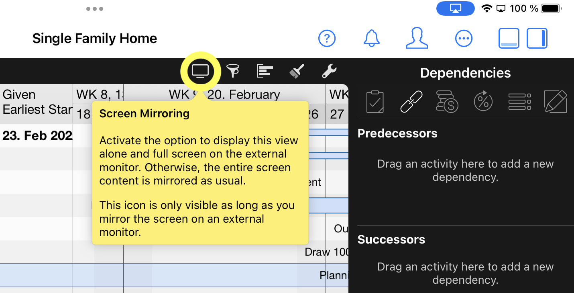Viewport: 574px width, 293px height.
Task: Switch to the clipboard checklist tab
Action: pyautogui.click(x=375, y=102)
